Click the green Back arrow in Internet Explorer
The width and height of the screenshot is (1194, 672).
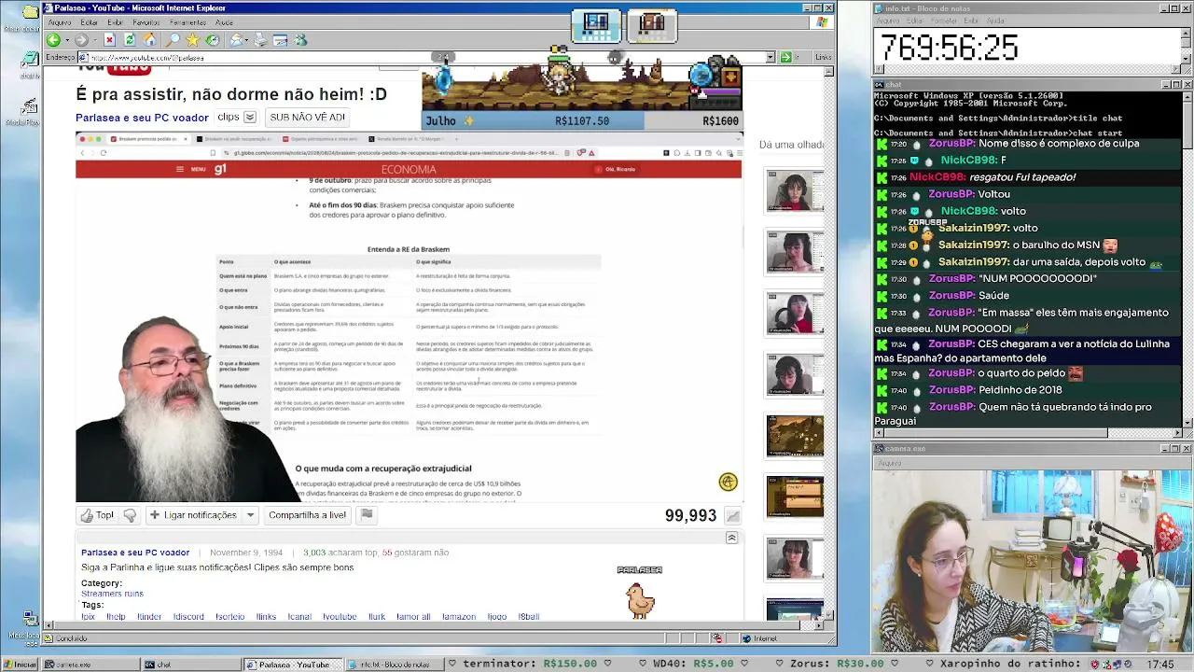(x=53, y=40)
